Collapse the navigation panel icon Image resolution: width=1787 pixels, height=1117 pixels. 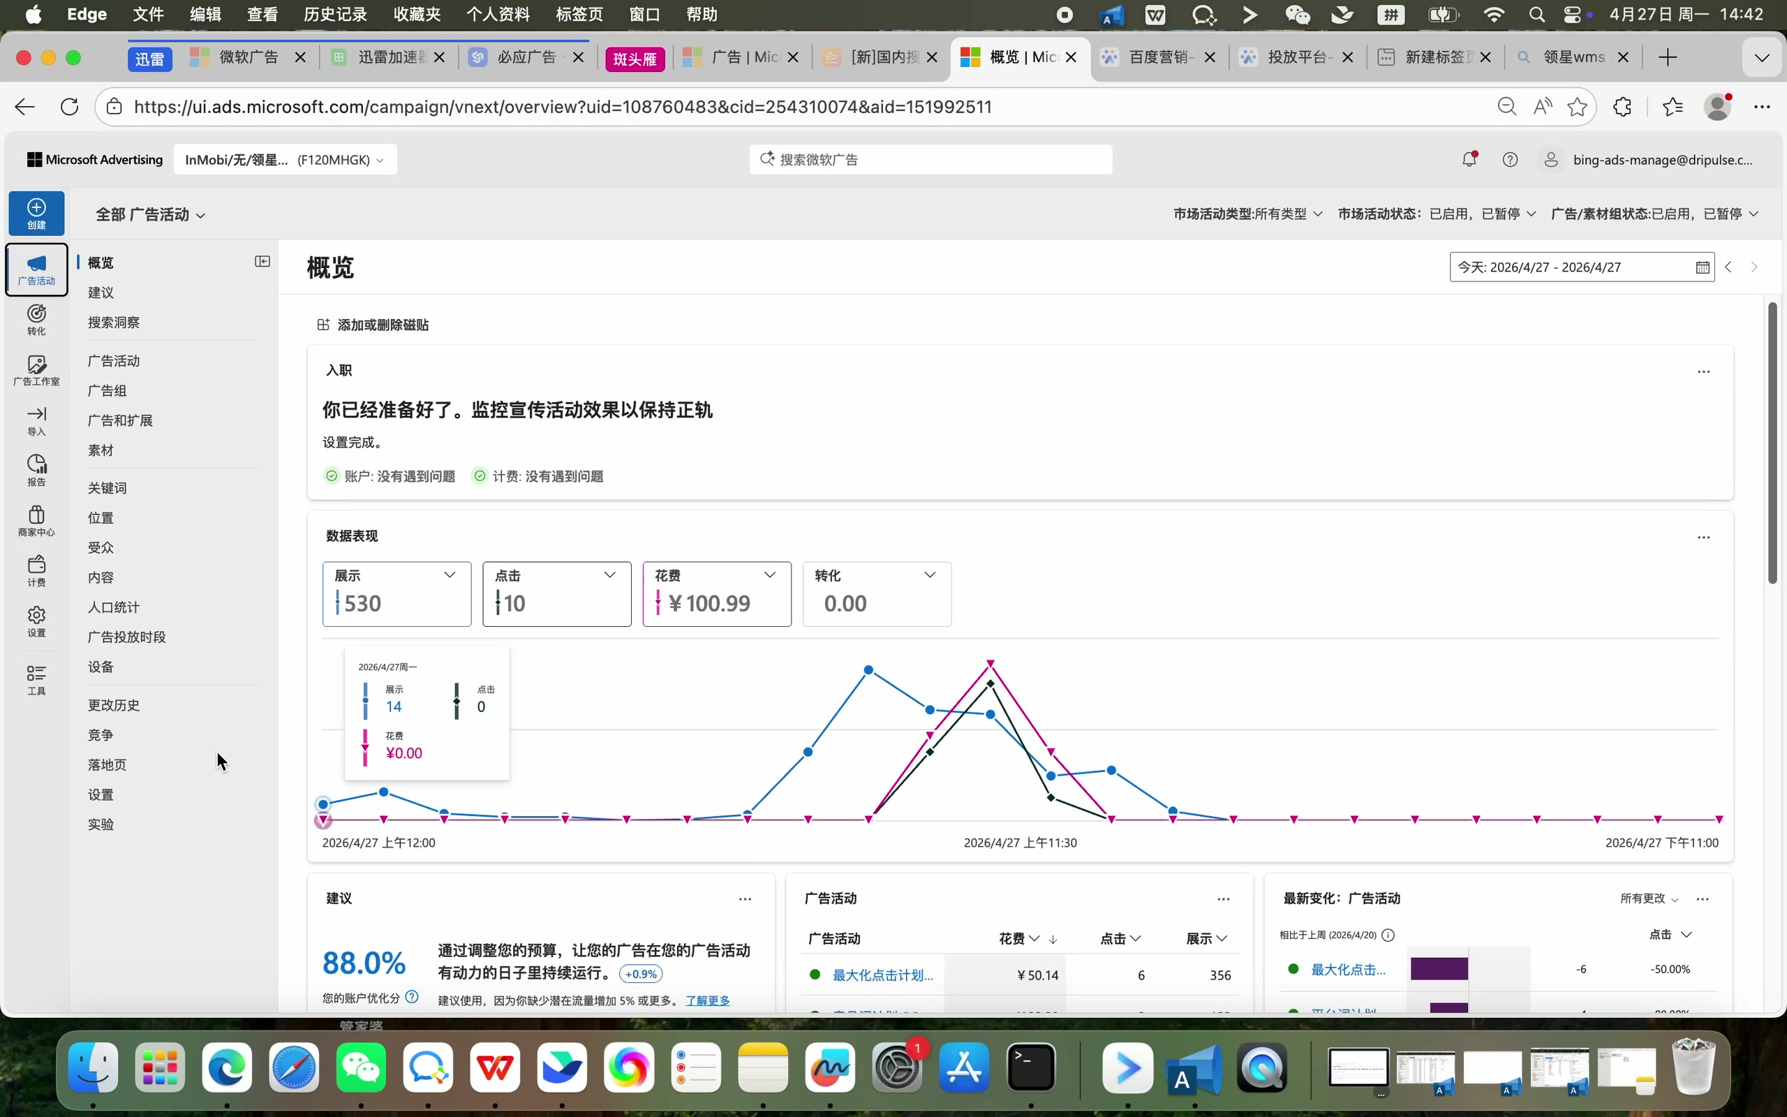coord(262,262)
